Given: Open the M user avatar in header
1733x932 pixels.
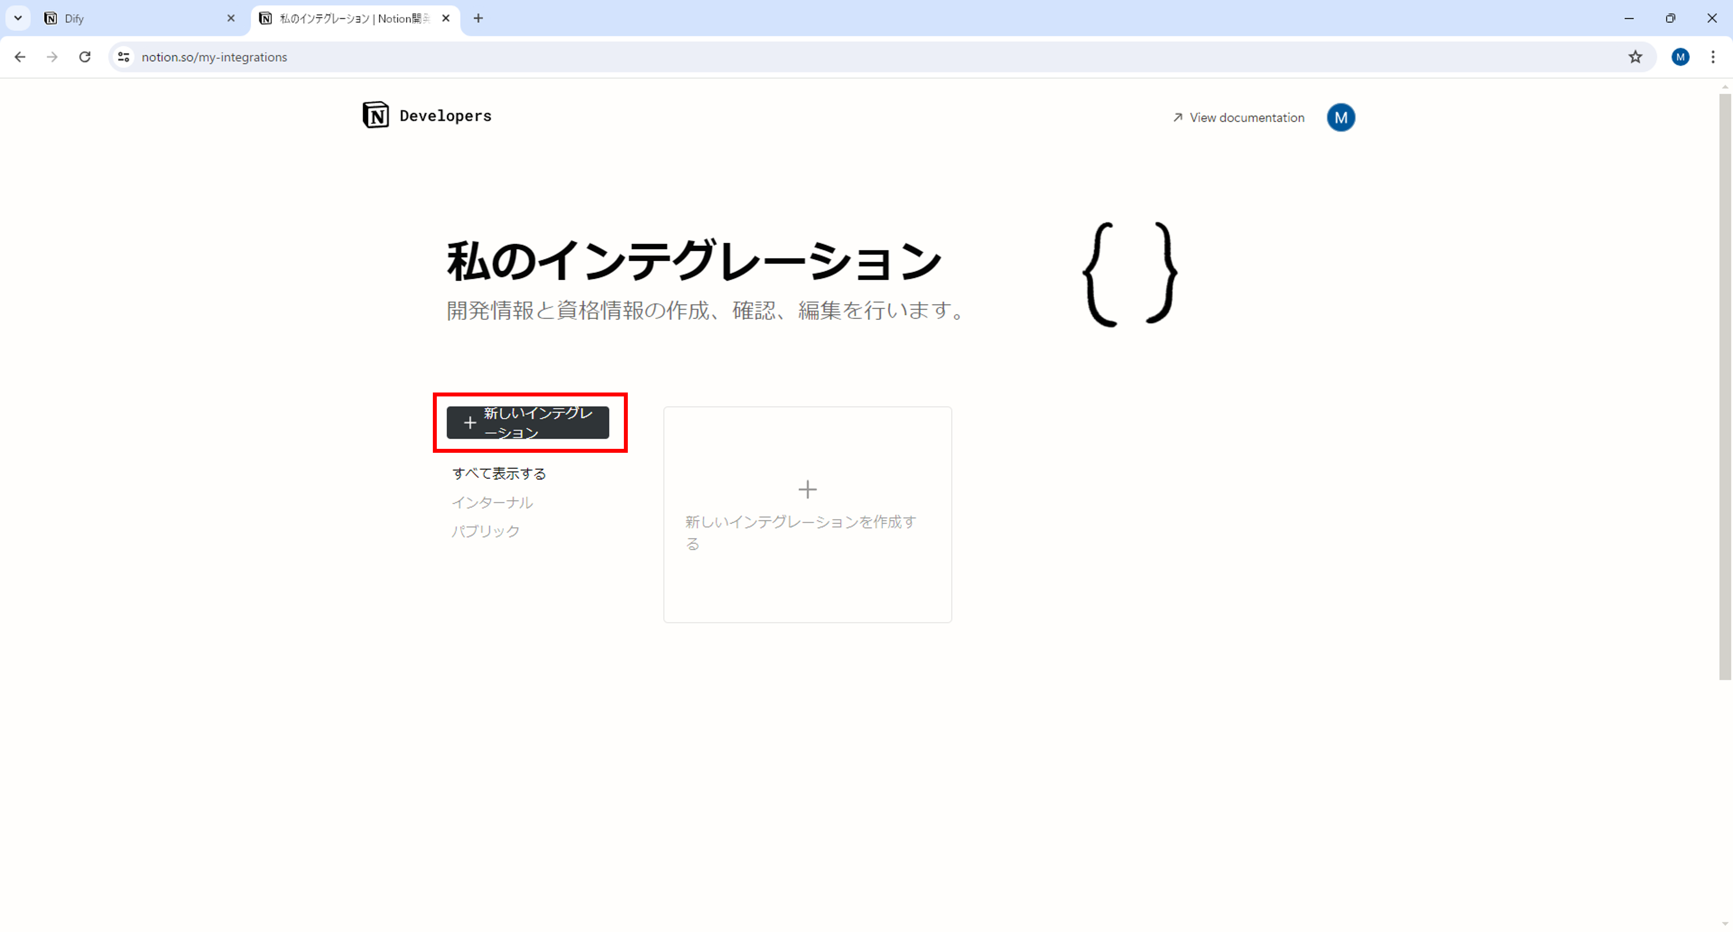Looking at the screenshot, I should tap(1340, 118).
